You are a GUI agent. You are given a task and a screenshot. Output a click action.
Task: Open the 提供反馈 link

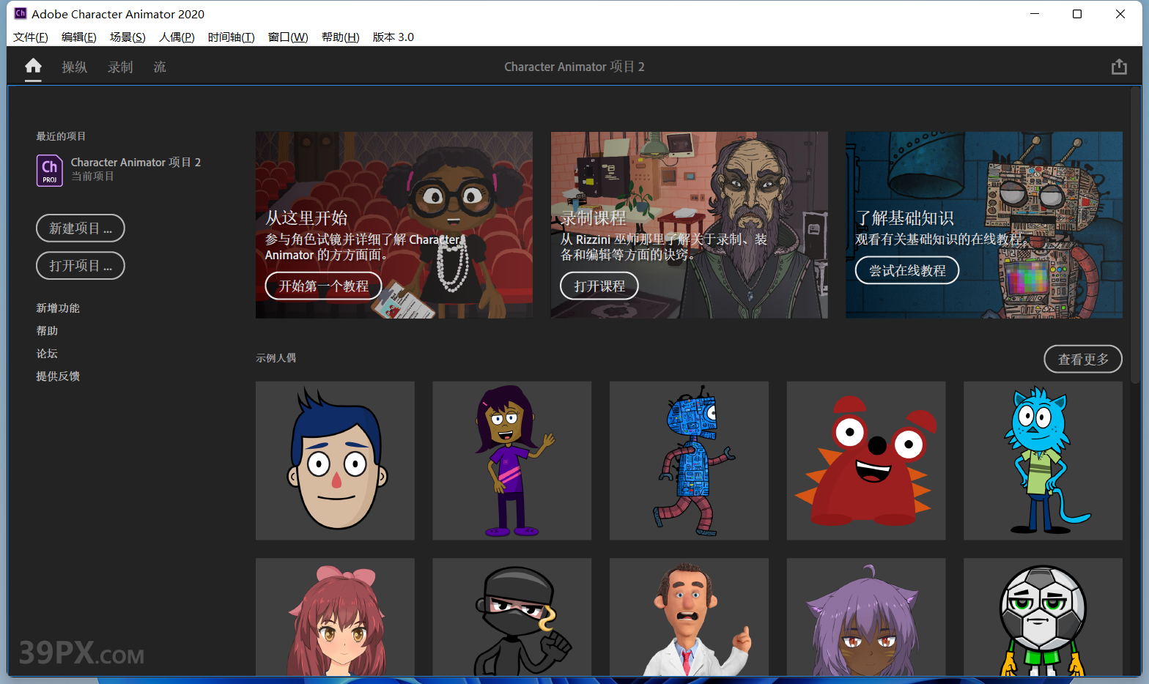pyautogui.click(x=58, y=376)
